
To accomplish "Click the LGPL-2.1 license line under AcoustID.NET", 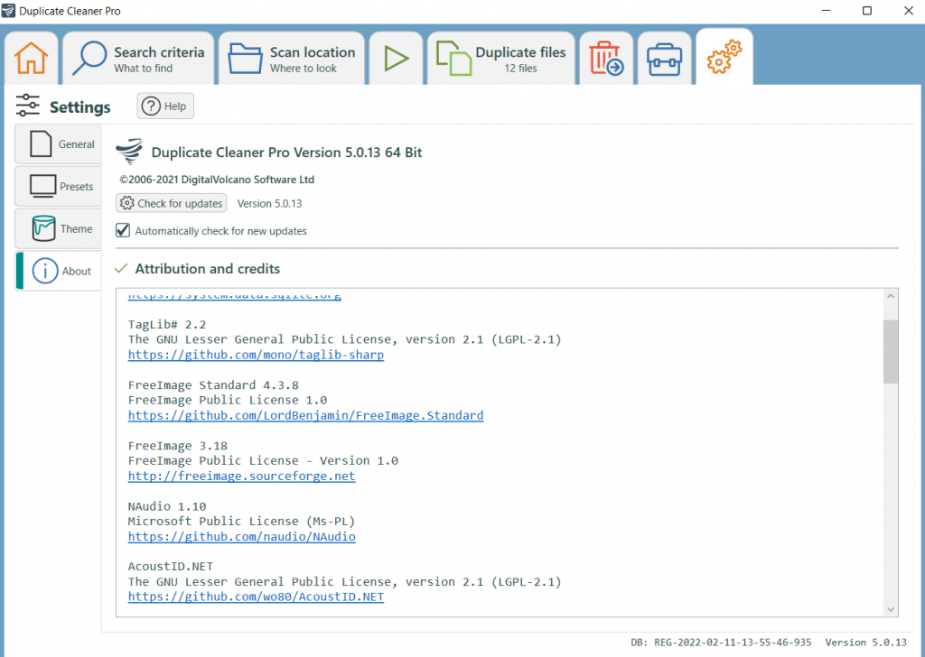I will (344, 582).
